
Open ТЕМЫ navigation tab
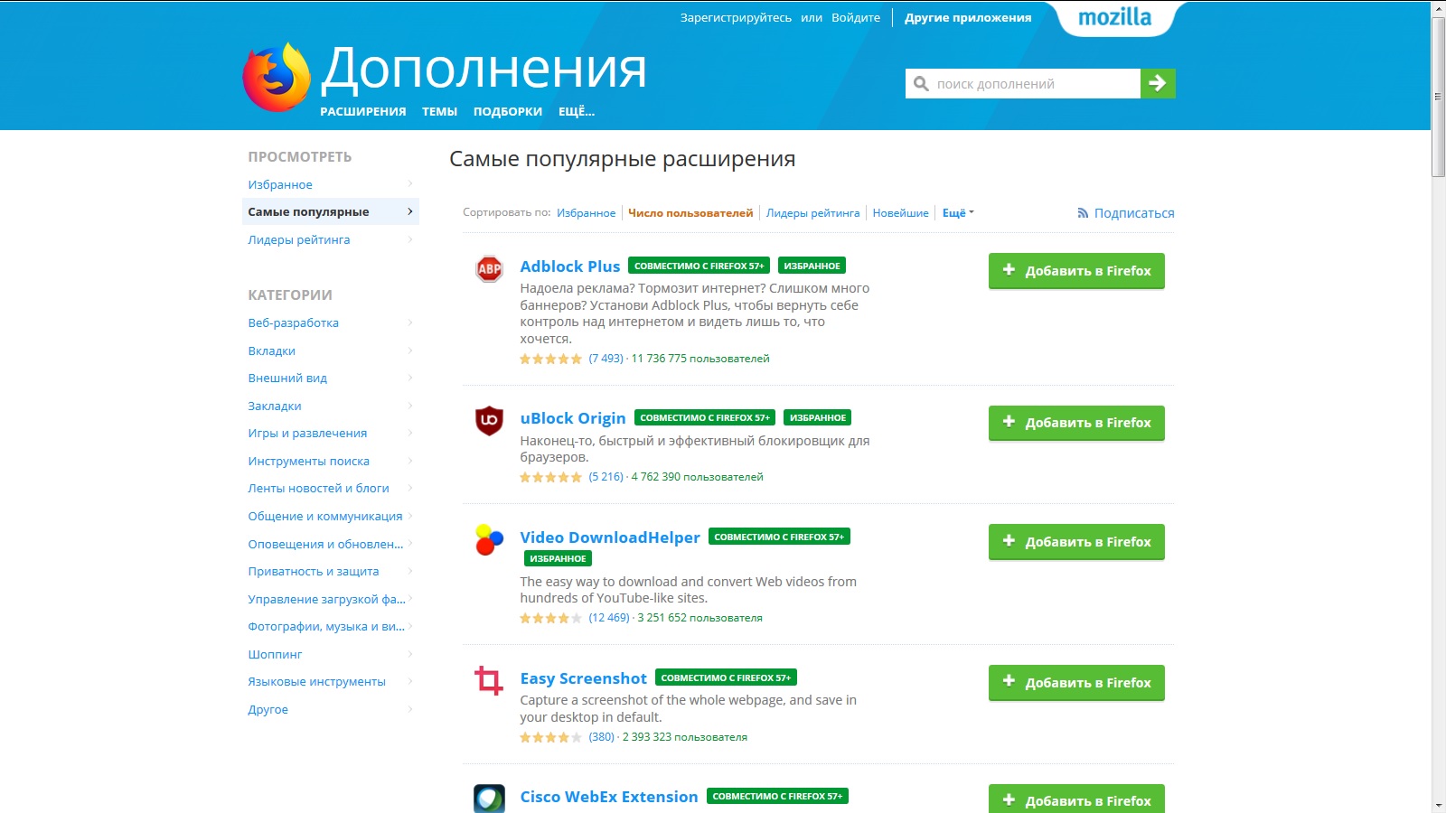[440, 111]
